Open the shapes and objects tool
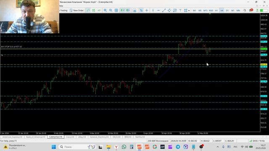This screenshot has width=269, height=151. (x=186, y=10)
